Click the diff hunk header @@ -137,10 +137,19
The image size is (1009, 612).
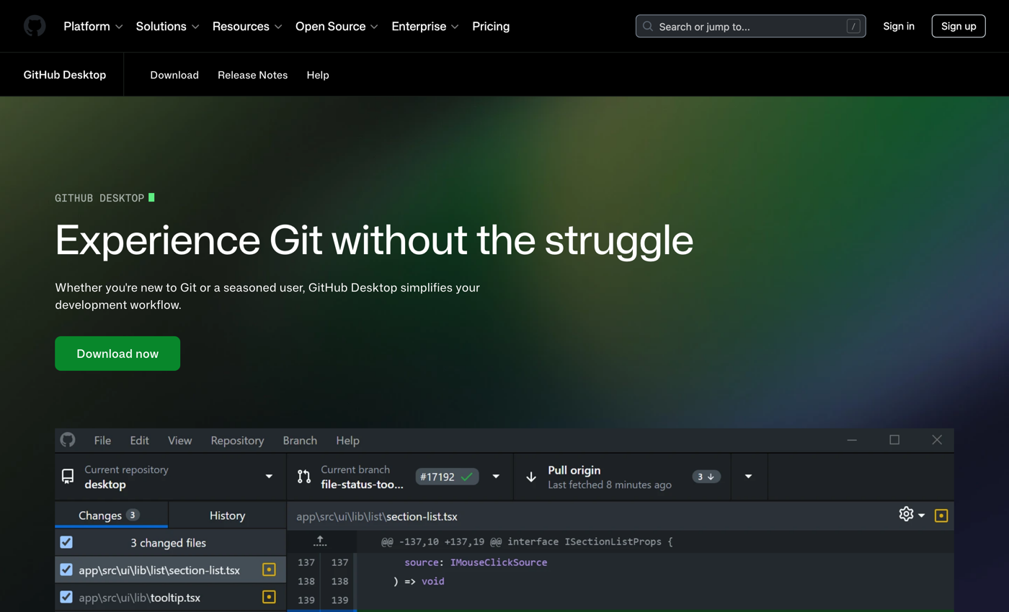coord(527,541)
